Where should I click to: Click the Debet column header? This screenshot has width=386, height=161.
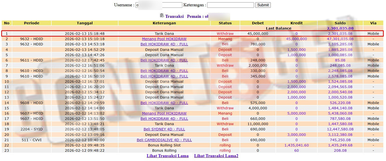tap(258, 23)
